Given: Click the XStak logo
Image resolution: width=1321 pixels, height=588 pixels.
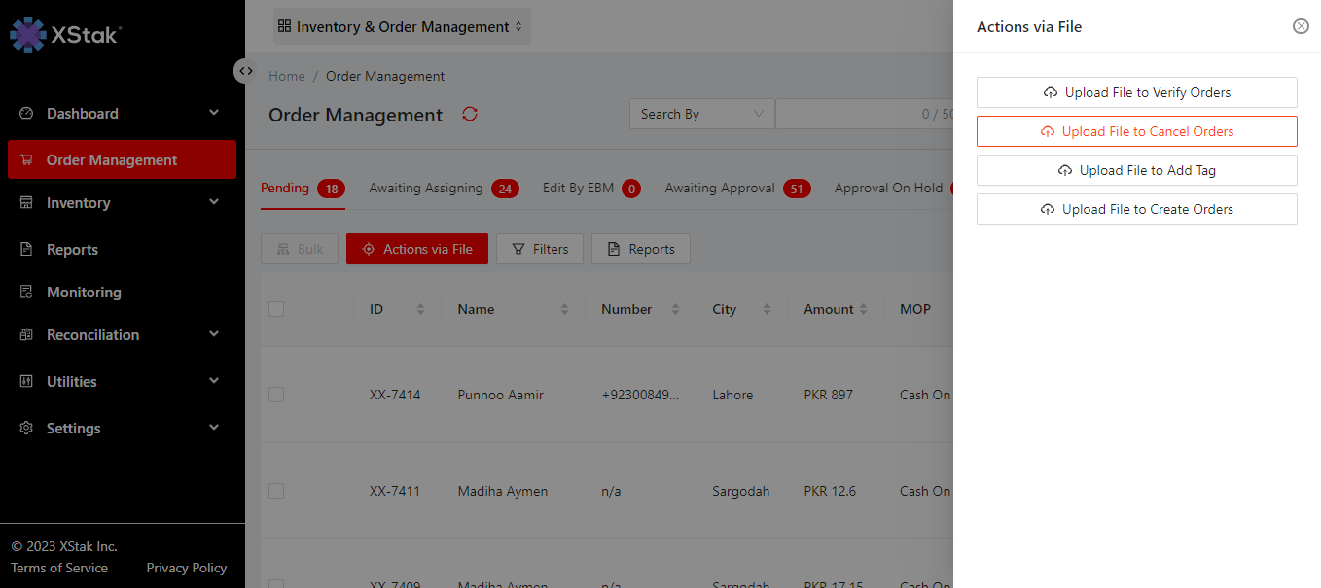Looking at the screenshot, I should tap(65, 34).
